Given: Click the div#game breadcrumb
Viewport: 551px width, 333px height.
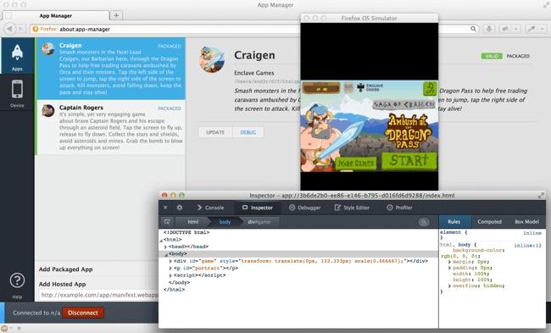Looking at the screenshot, I should [x=259, y=222].
